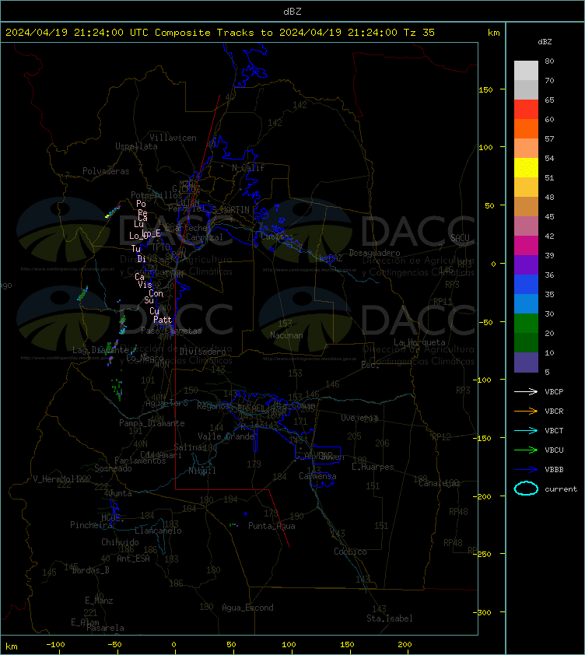Click the La_Horqueta map label
The height and width of the screenshot is (655, 585).
419,342
